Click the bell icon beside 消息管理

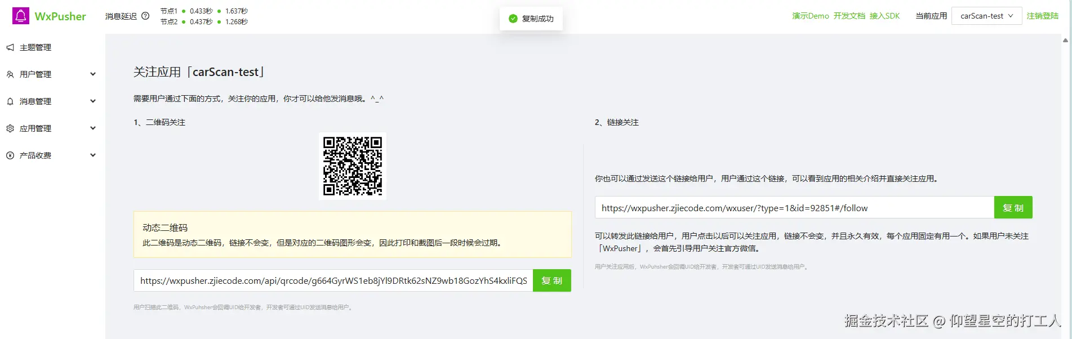[10, 101]
